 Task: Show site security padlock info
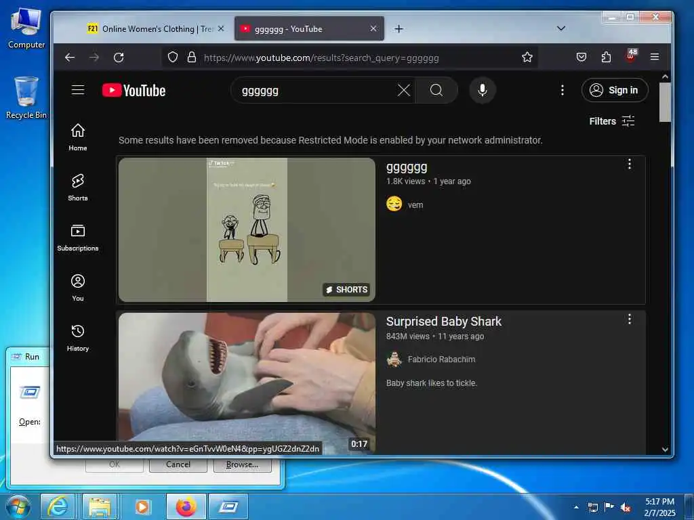[192, 57]
